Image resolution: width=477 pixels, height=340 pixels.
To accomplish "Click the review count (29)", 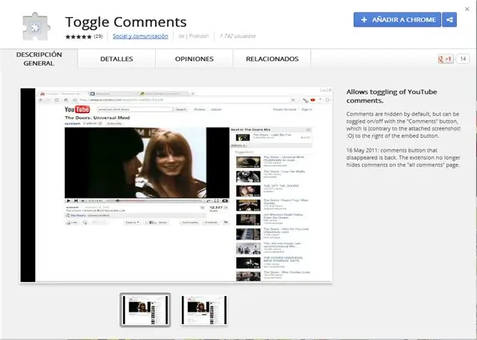I will [98, 36].
